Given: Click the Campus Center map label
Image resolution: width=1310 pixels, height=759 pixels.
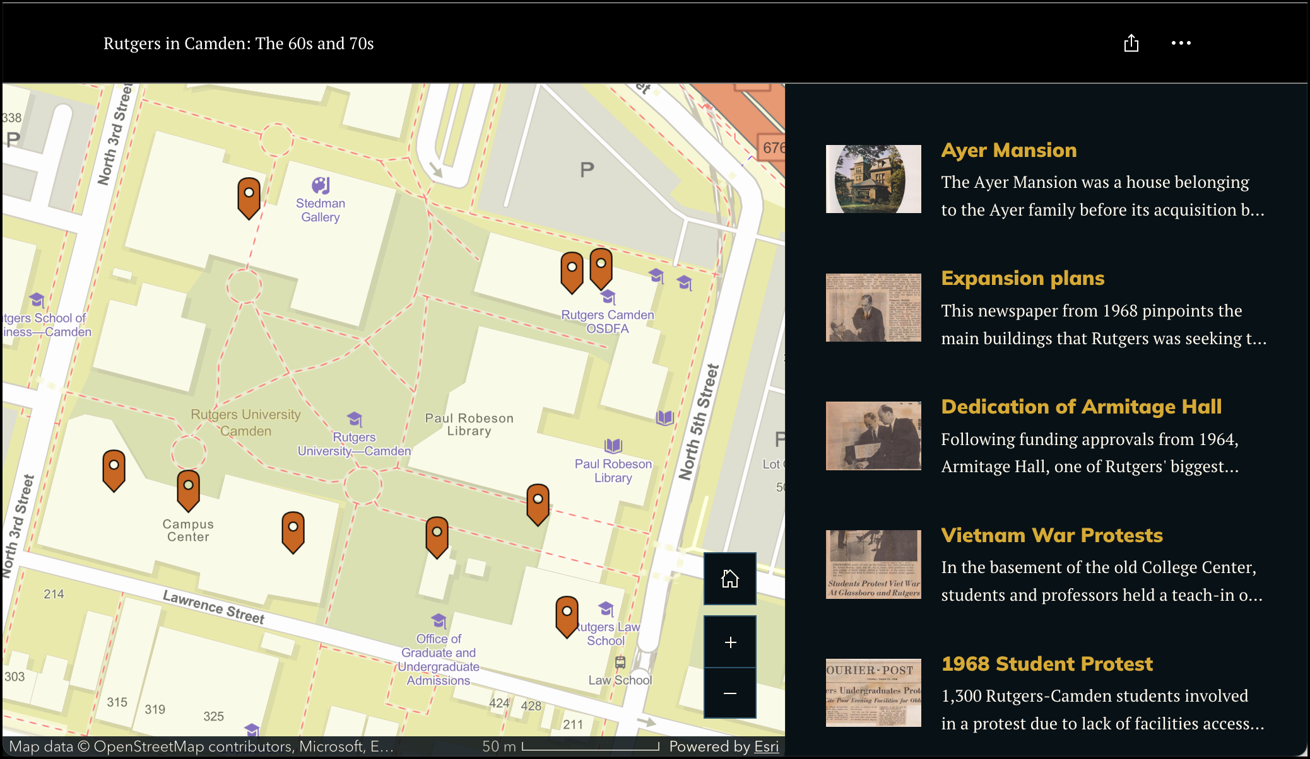Looking at the screenshot, I should tap(188, 530).
